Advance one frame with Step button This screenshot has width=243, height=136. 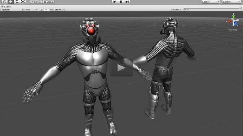(127, 2)
